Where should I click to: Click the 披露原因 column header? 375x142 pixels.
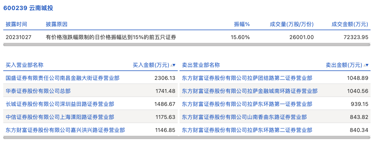coord(56,24)
